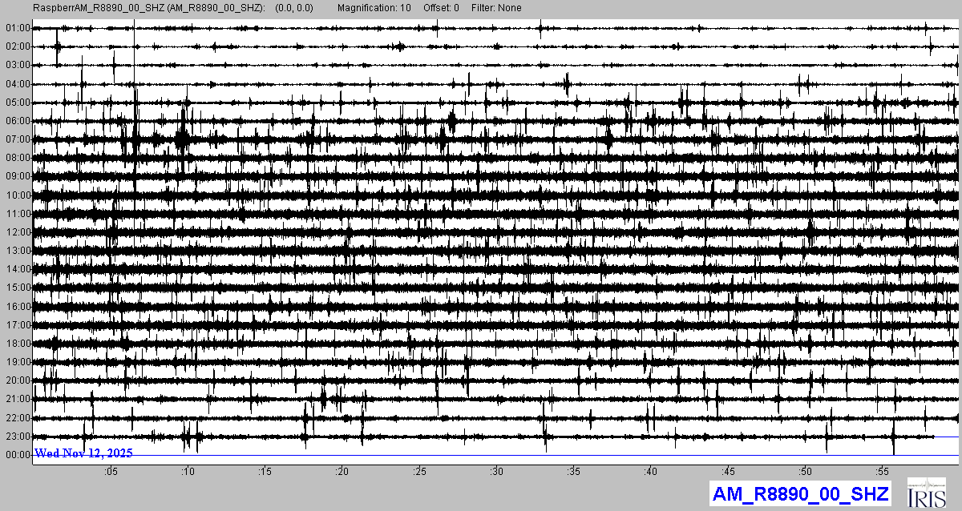Click the :45 minute axis tick
Viewport: 962px width, 511px height.
(728, 471)
